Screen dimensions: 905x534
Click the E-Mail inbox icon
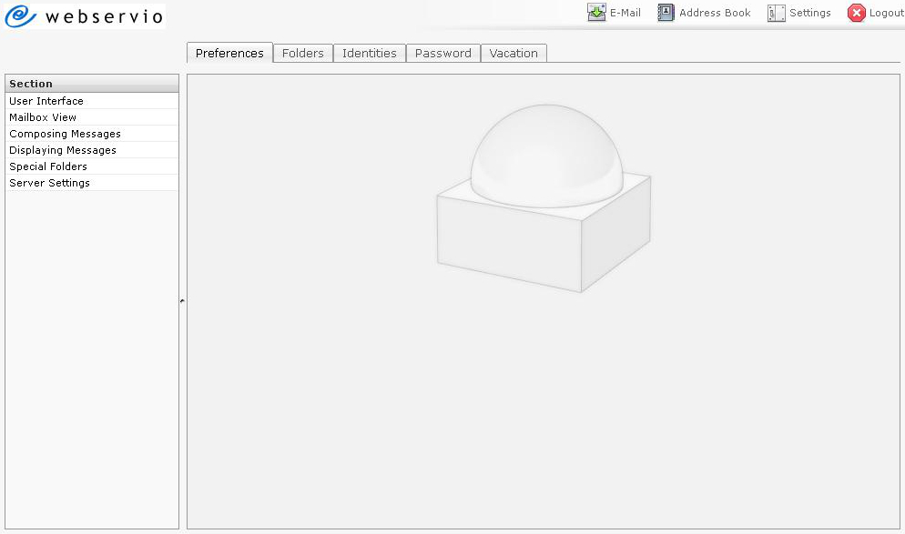(x=596, y=13)
